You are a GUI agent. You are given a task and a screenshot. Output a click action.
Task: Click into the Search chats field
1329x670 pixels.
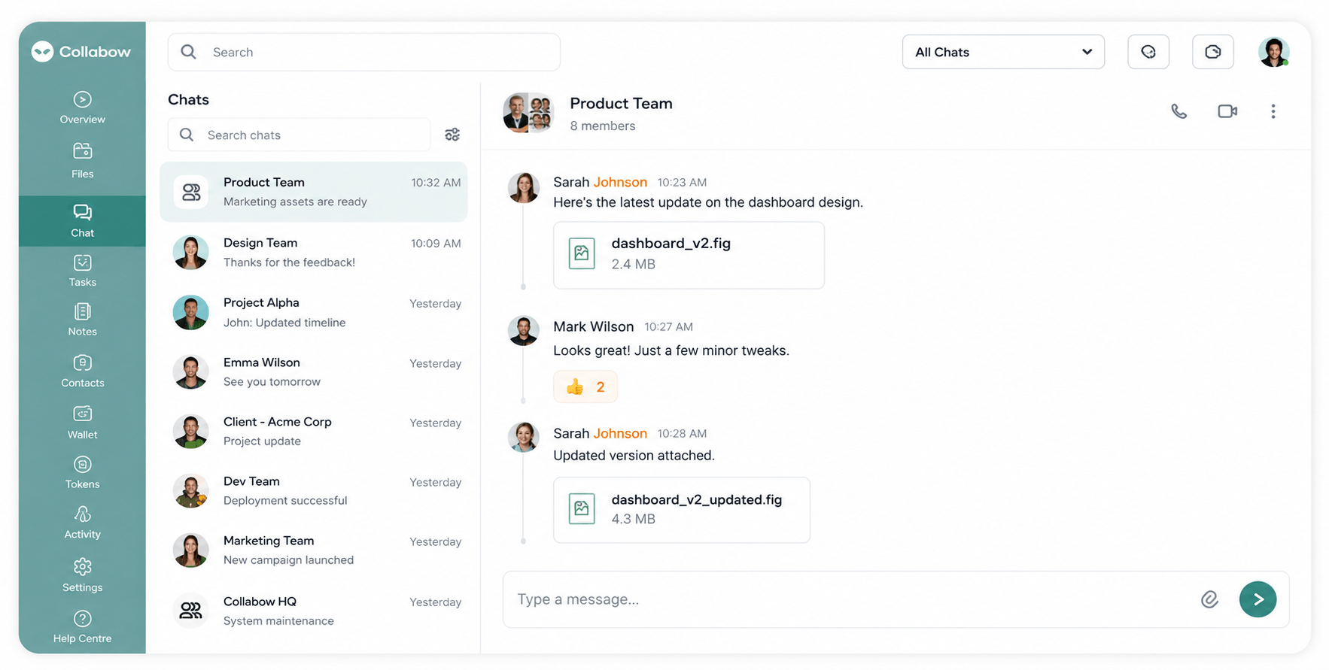click(299, 135)
